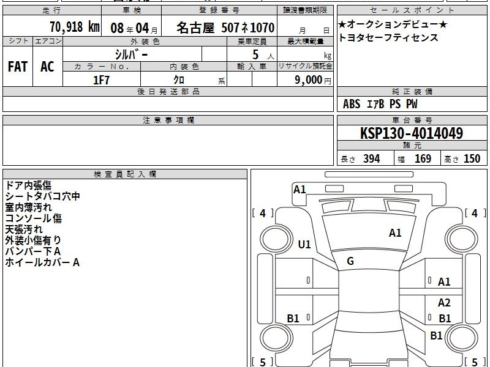The image size is (490, 367).
Task: Click the 後日発送部品 section header
Action: [168, 92]
